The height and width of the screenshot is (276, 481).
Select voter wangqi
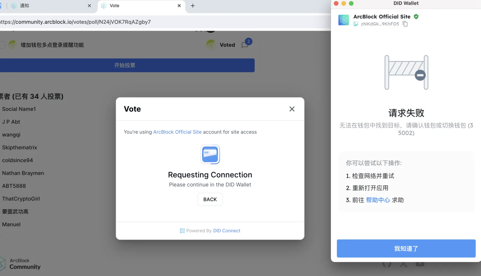point(11,135)
